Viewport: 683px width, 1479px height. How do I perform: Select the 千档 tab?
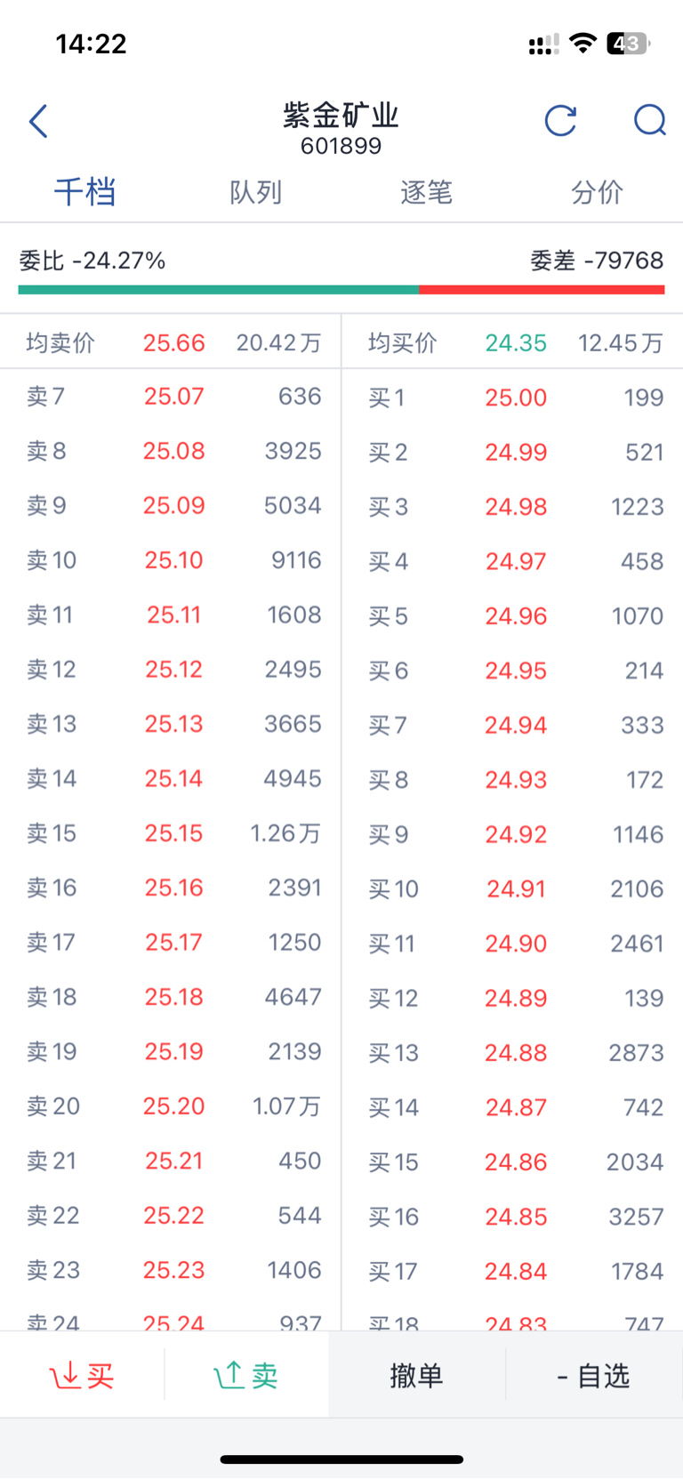(x=84, y=192)
